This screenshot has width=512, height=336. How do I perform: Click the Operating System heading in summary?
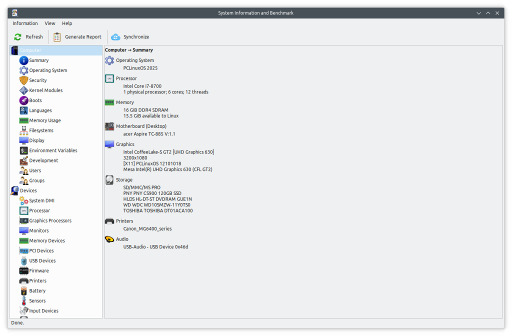point(135,60)
